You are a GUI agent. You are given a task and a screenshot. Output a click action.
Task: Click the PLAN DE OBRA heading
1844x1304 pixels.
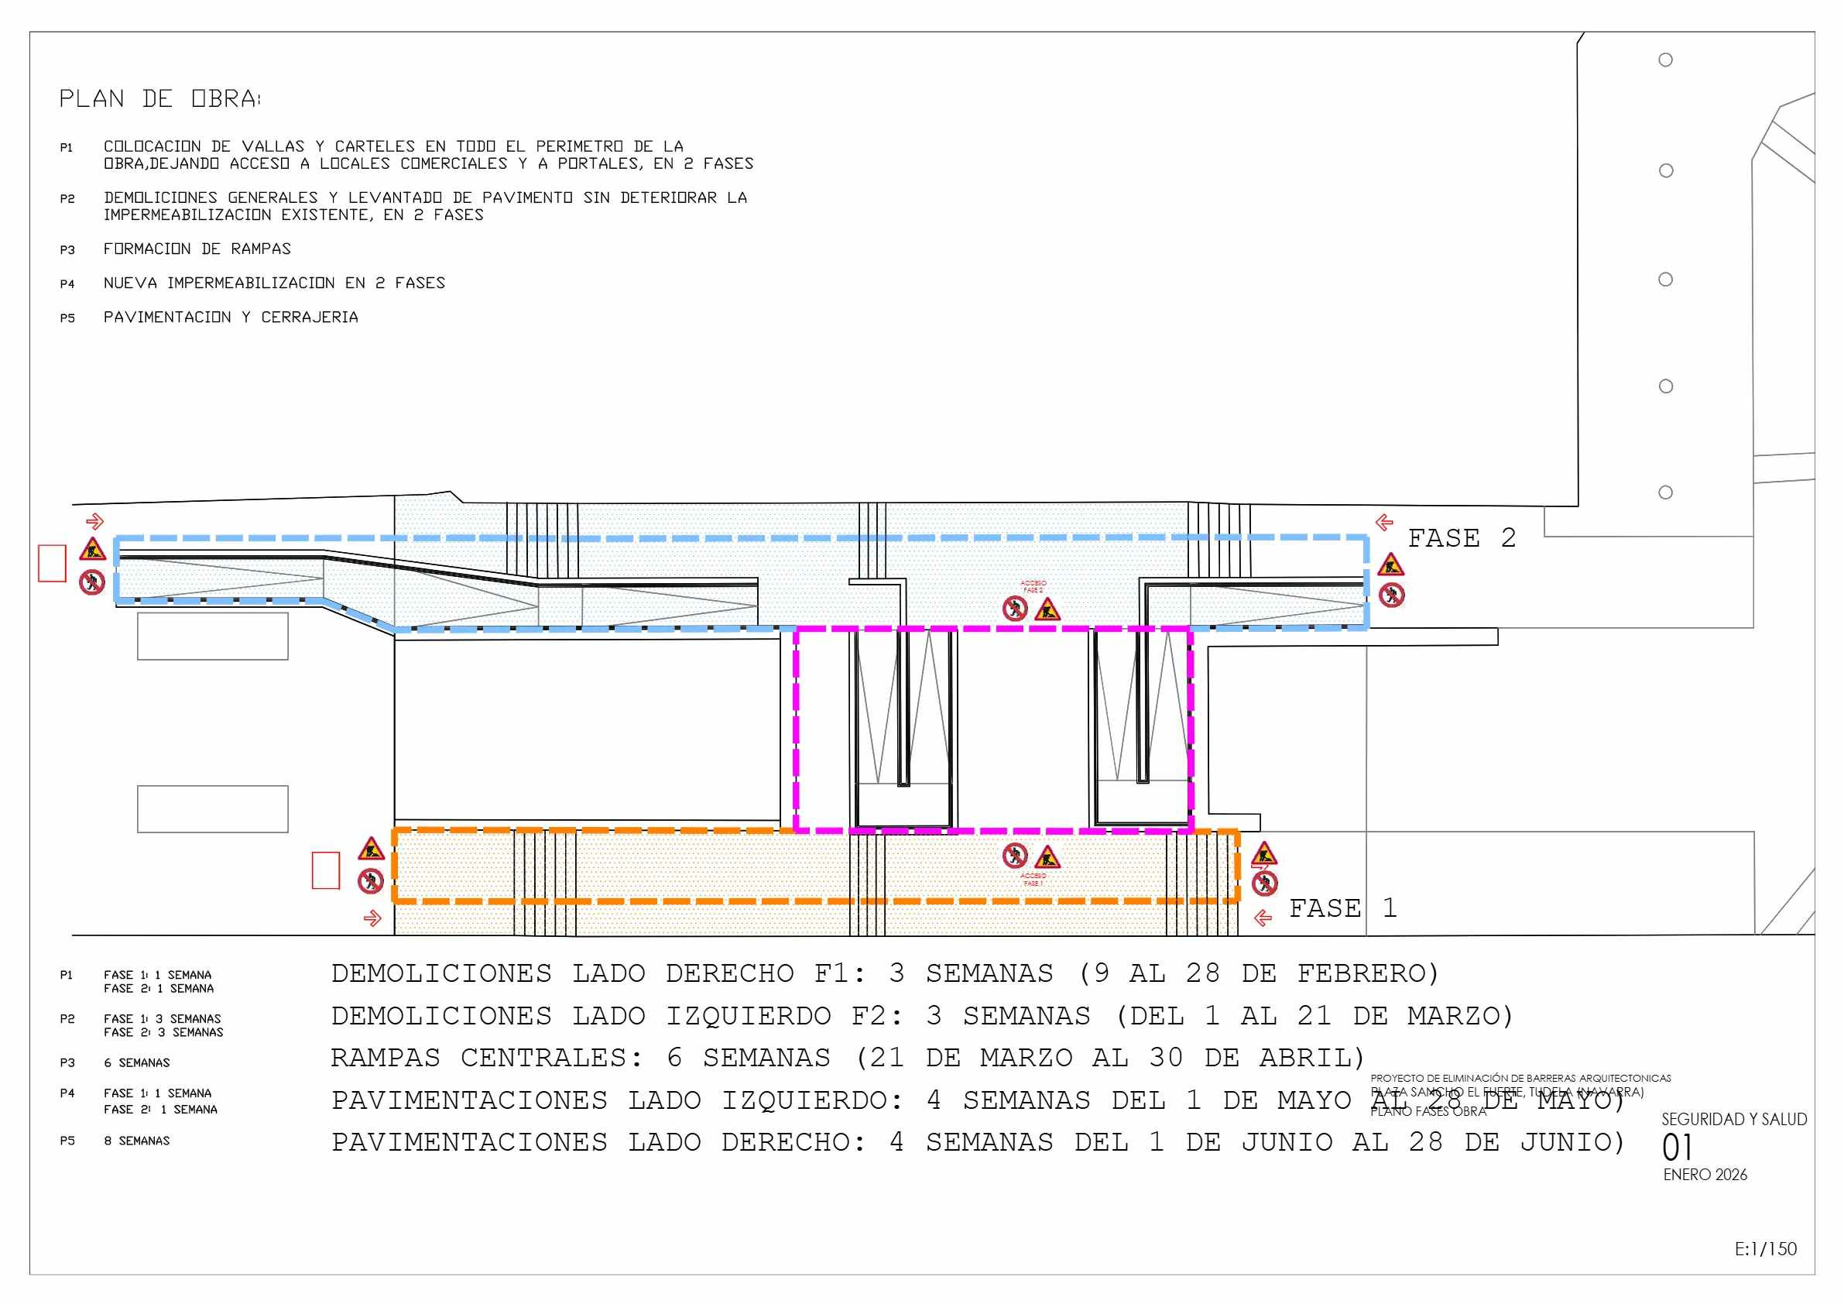coord(159,99)
